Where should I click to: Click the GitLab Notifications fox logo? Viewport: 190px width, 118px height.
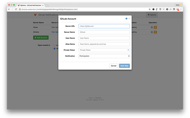click(x=35, y=15)
